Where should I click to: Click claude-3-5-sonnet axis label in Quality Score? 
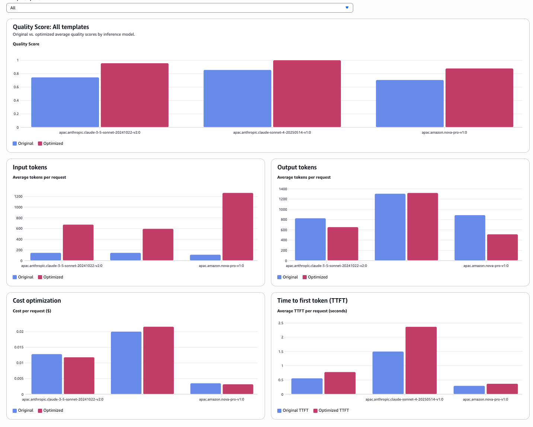pyautogui.click(x=100, y=133)
